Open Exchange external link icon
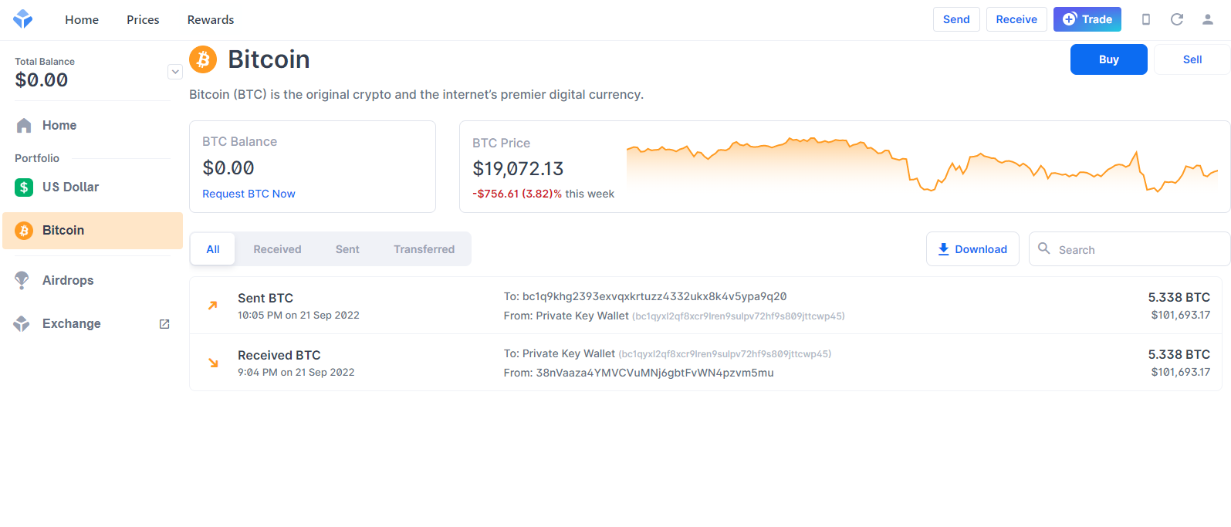The width and height of the screenshot is (1231, 527). (x=164, y=324)
